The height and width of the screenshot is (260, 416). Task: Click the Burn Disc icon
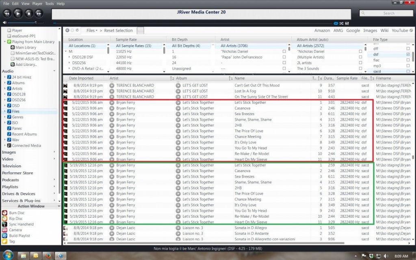tap(4, 213)
